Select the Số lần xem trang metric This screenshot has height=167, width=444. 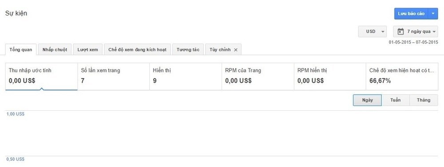(114, 76)
